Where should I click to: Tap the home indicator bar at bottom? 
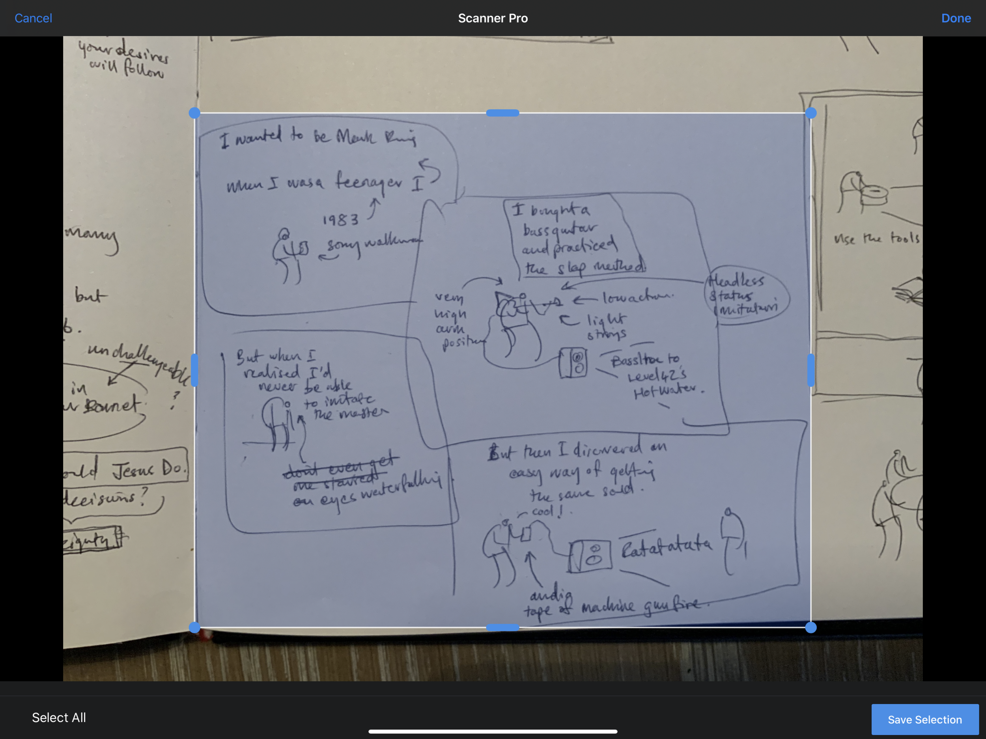[493, 731]
